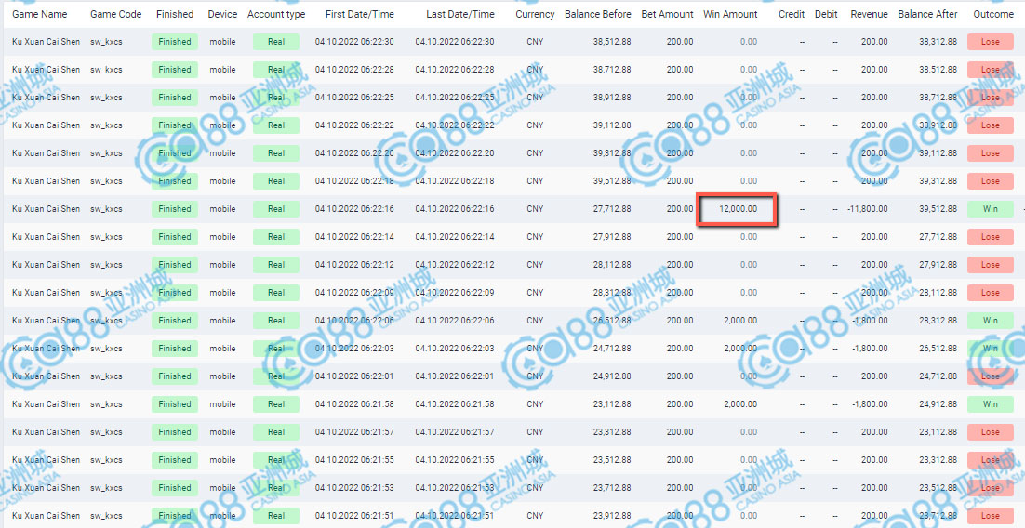This screenshot has width=1025, height=528.
Task: Click the Balance Before column header
Action: (598, 14)
